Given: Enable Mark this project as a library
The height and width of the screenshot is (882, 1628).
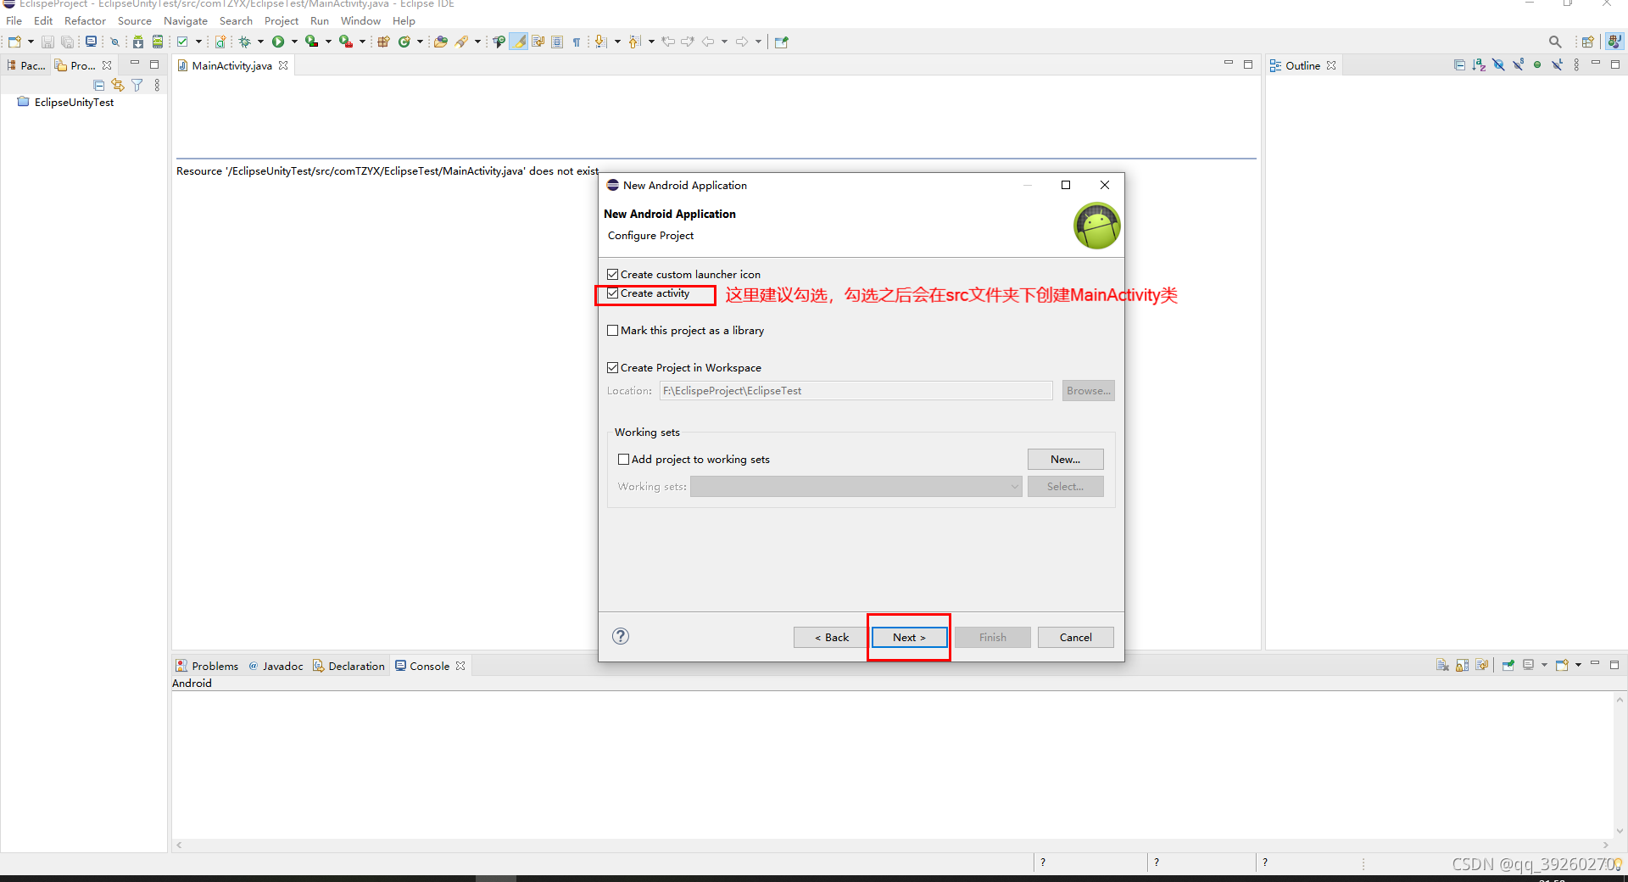Looking at the screenshot, I should [612, 331].
